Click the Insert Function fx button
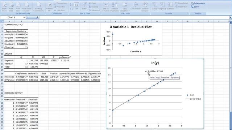 pos(37,17)
